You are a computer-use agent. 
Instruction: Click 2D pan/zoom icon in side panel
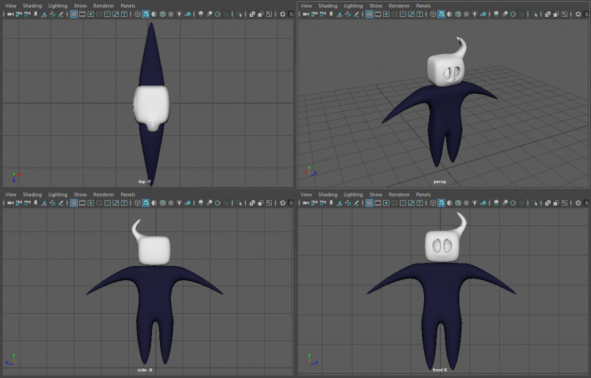tap(51, 203)
